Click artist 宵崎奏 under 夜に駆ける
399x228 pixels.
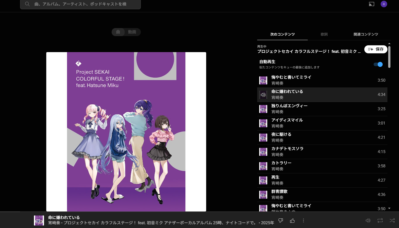coord(277,140)
